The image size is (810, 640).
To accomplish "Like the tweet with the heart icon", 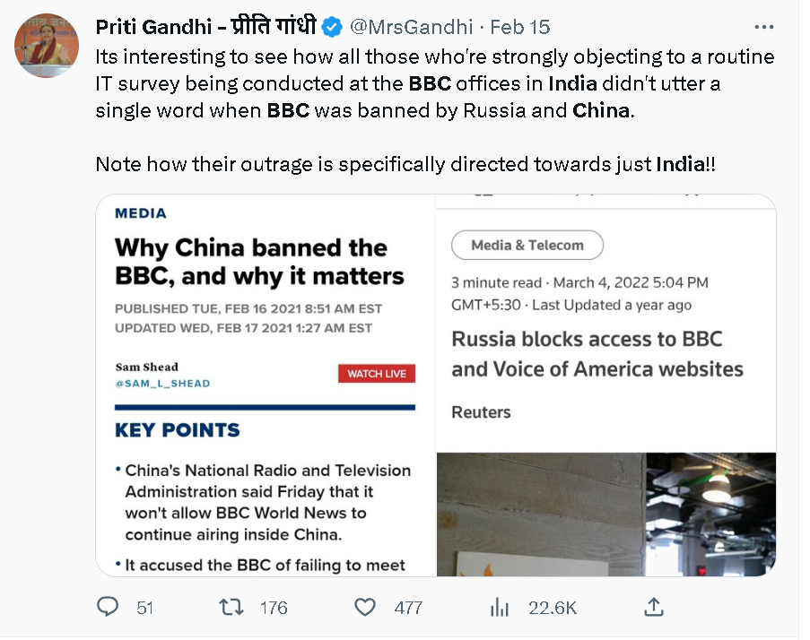I will (x=364, y=607).
